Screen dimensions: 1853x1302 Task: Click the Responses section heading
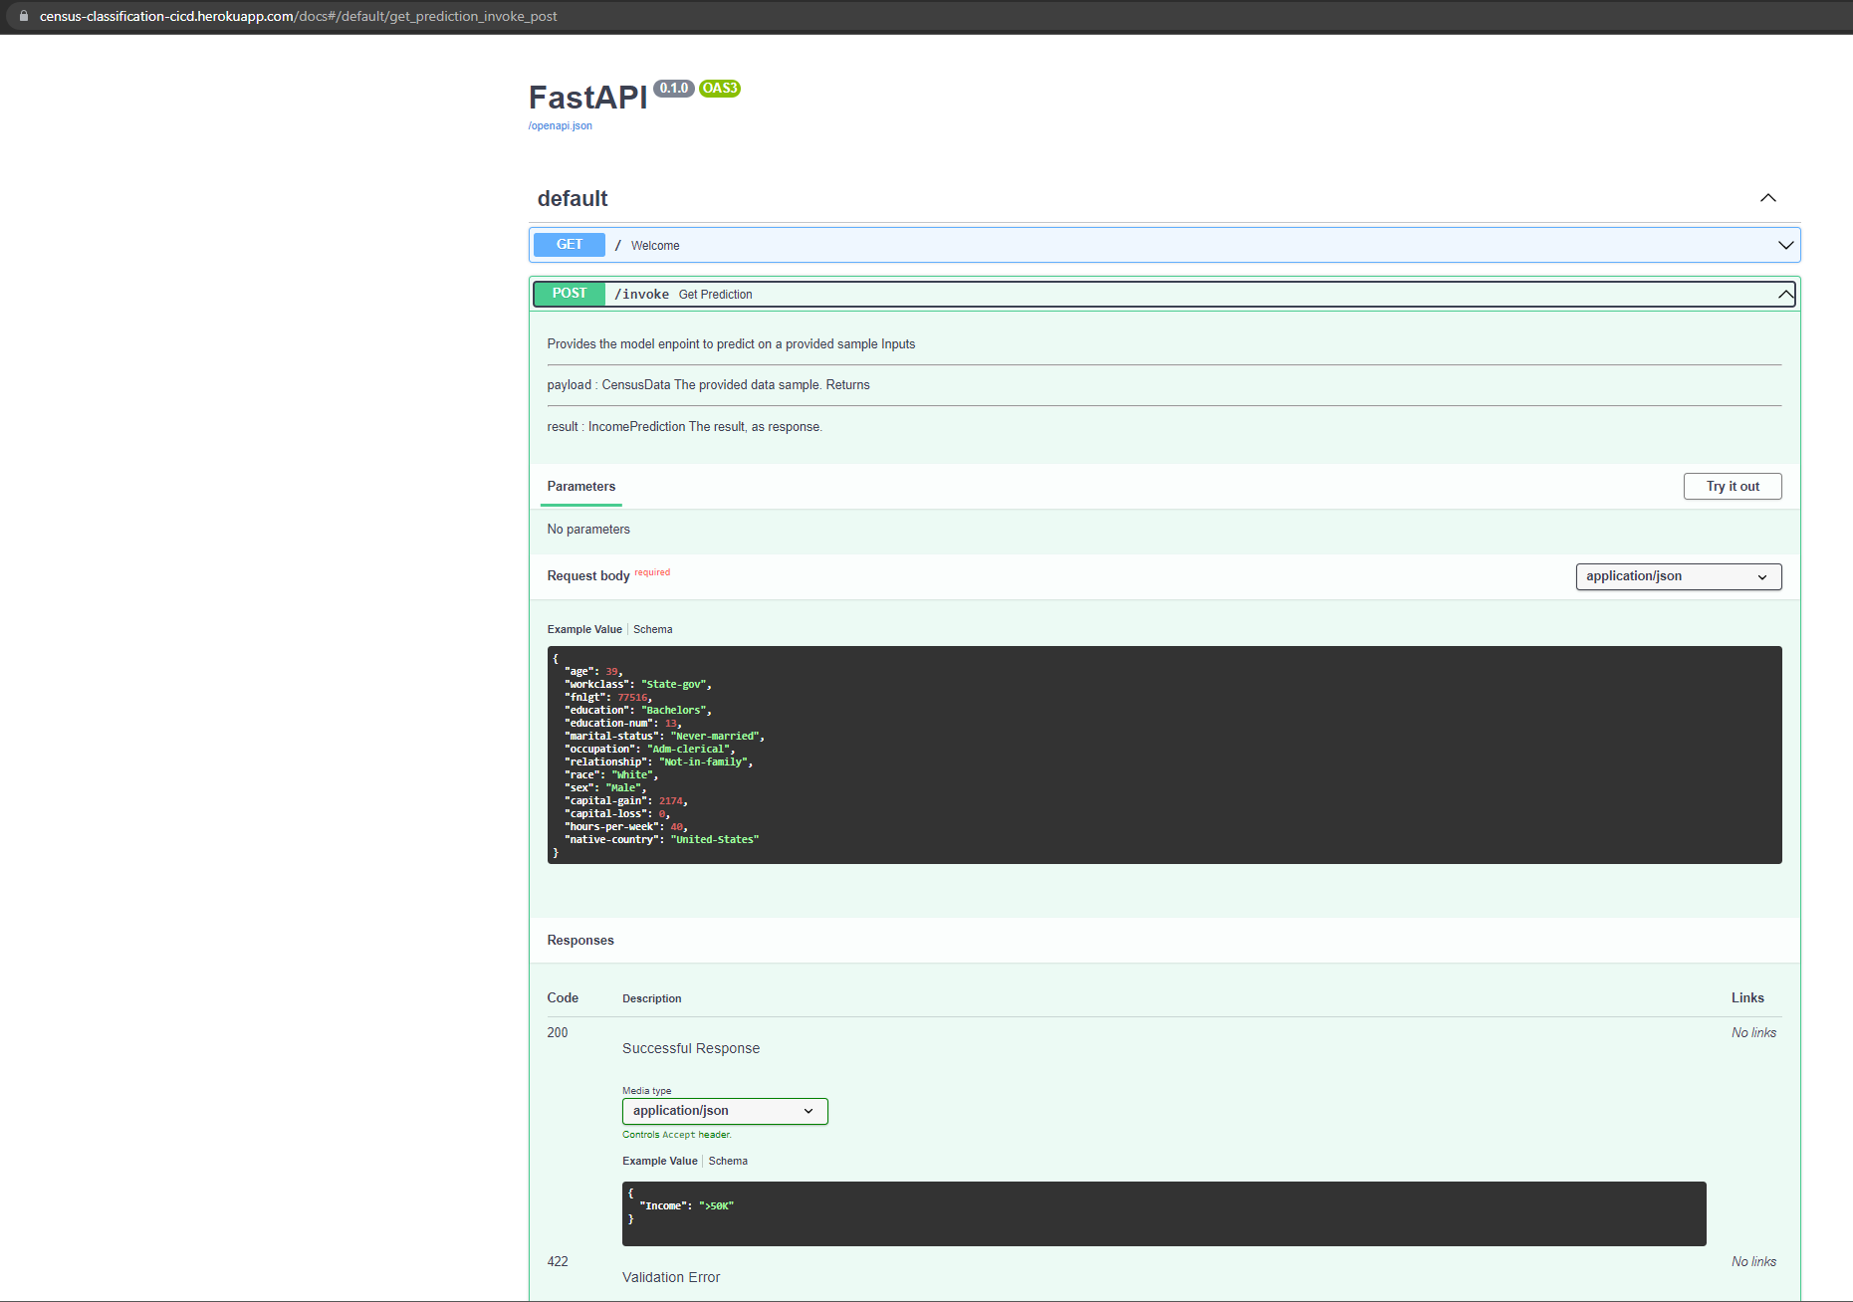(580, 940)
